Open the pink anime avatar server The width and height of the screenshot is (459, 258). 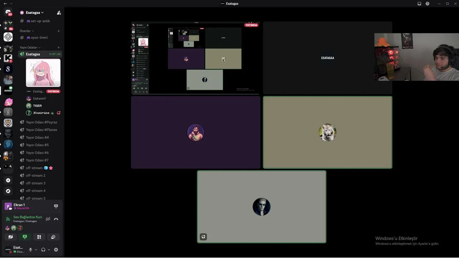pos(8,102)
